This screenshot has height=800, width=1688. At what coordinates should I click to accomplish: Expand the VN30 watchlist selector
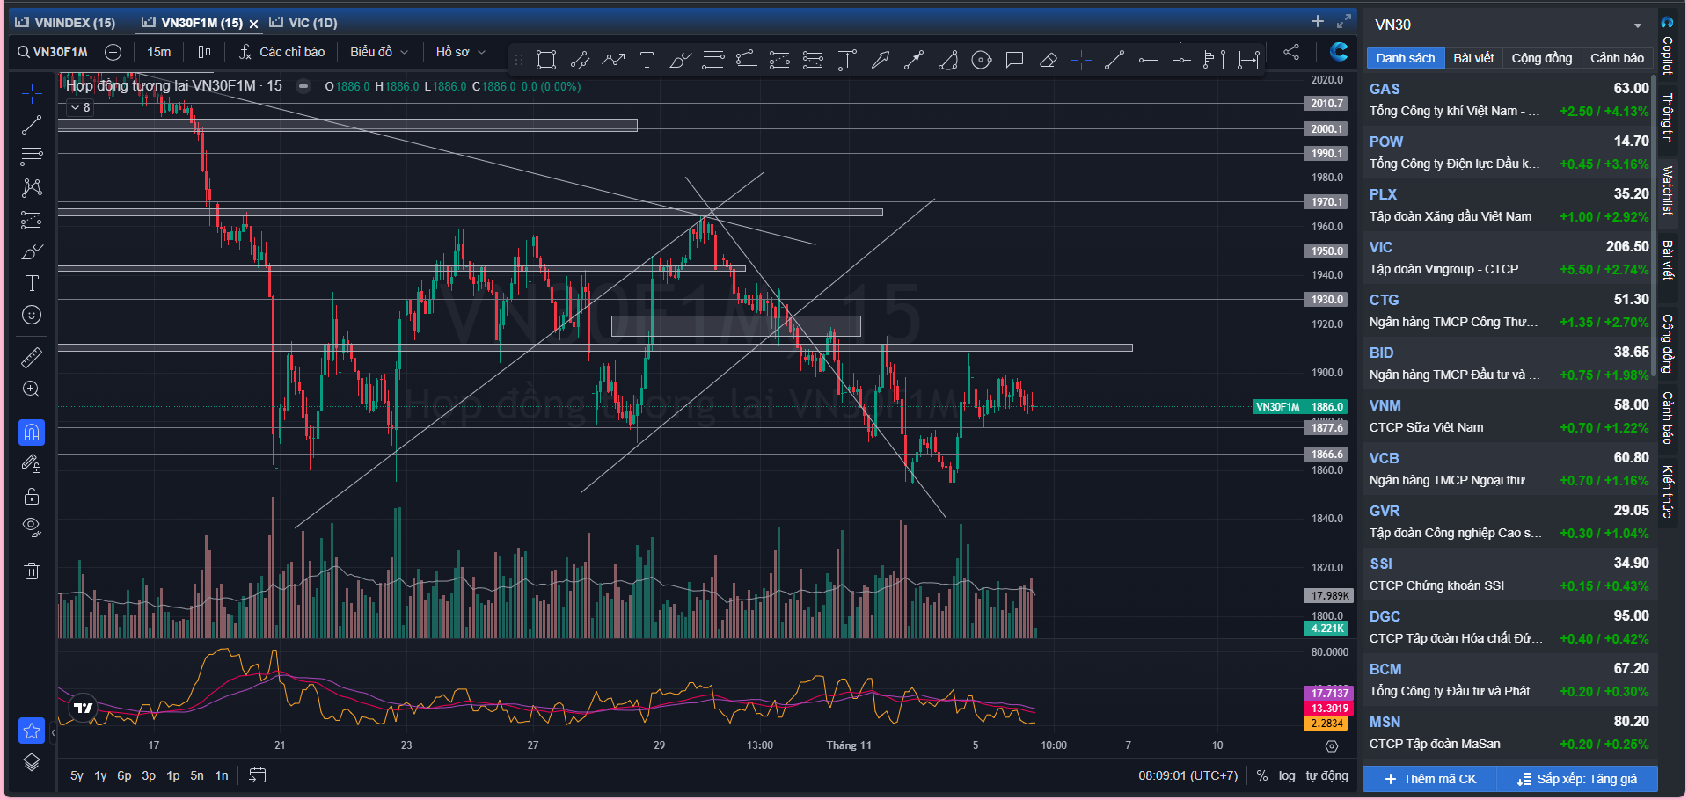tap(1638, 25)
